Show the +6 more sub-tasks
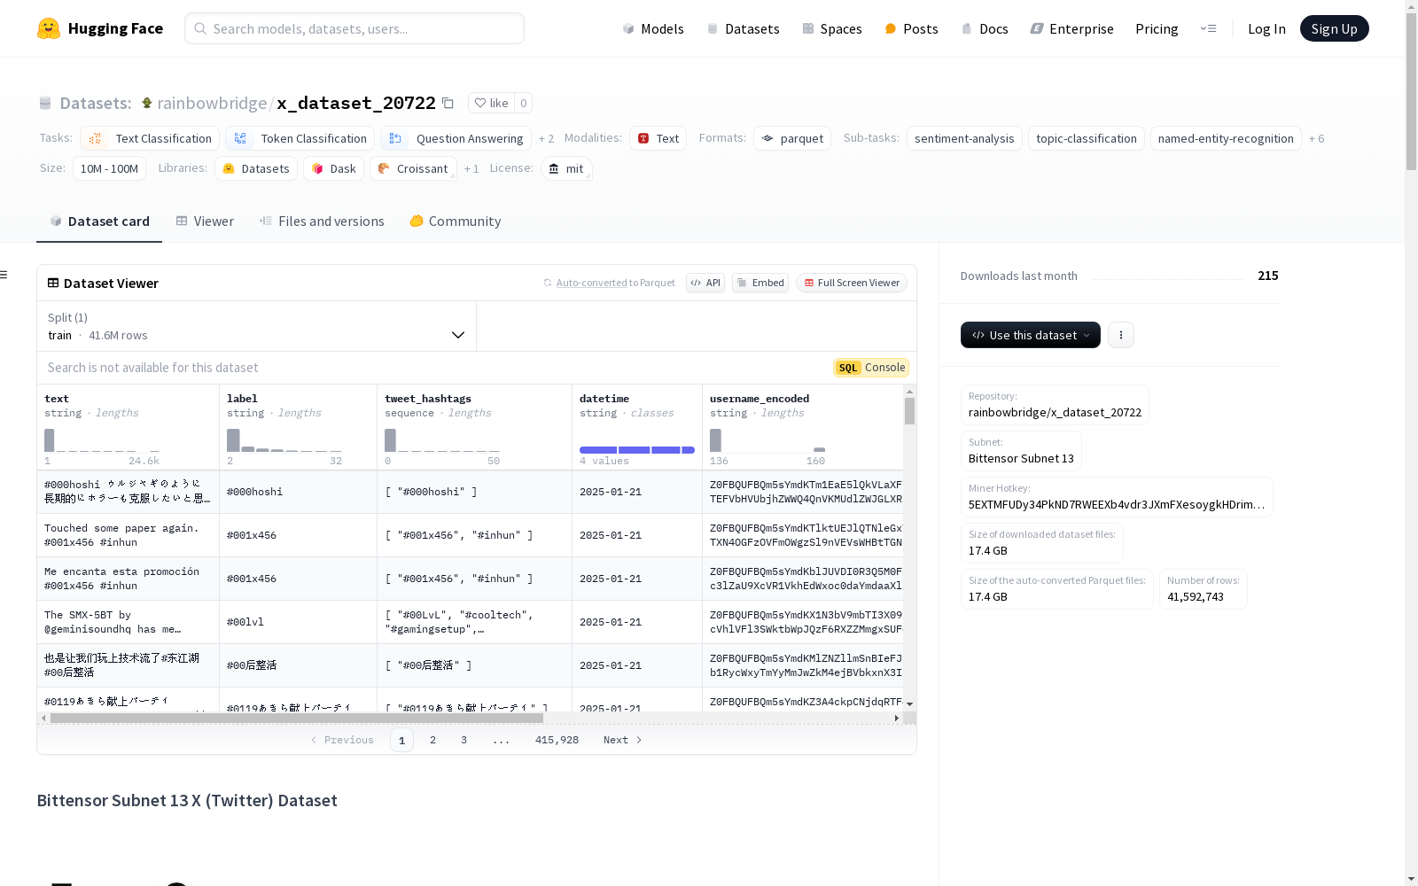Image resolution: width=1418 pixels, height=886 pixels. pos(1316,138)
